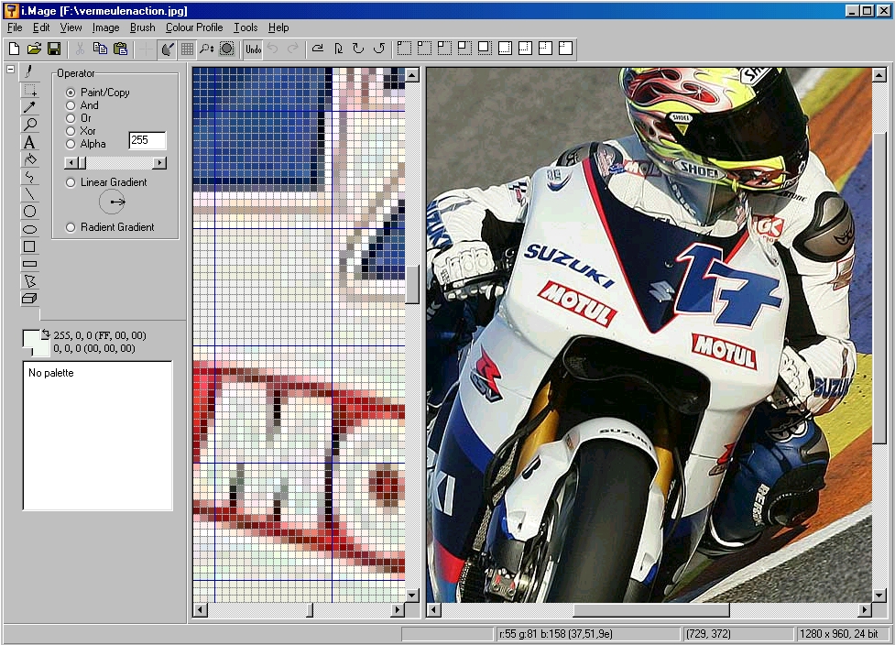Click the vertical flip arrow icon
This screenshot has width=895, height=645.
(x=338, y=49)
